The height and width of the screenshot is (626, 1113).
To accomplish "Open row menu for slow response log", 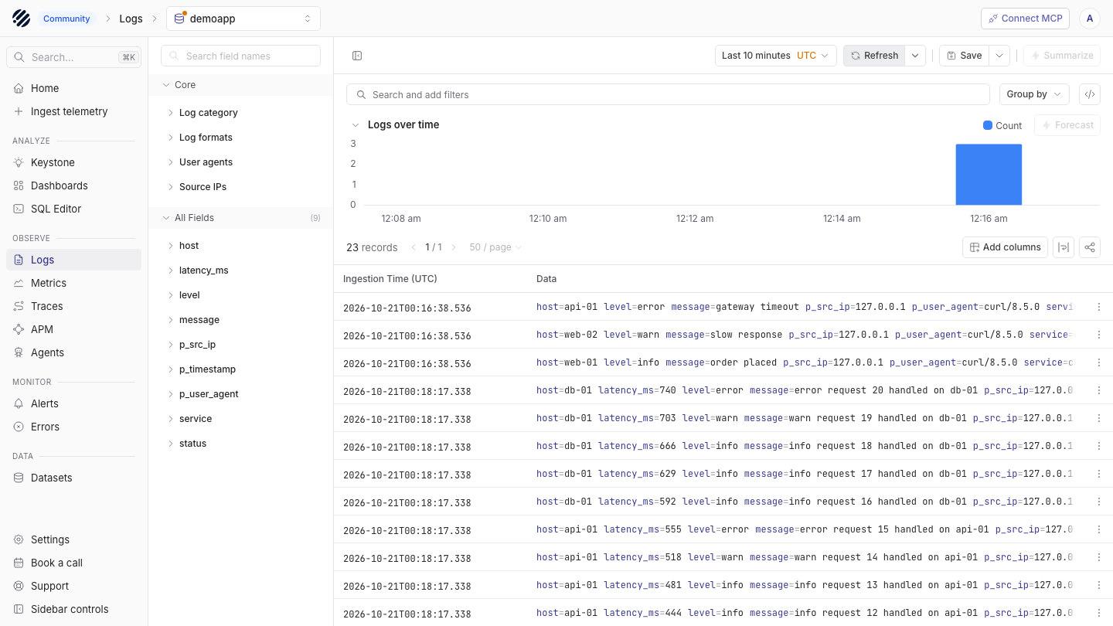I will [1099, 335].
